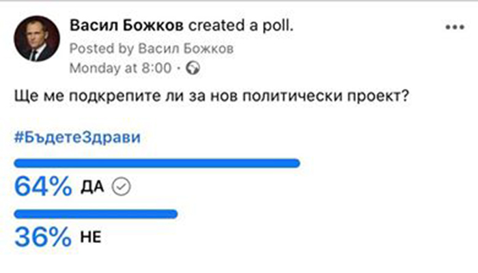Screen dimensions: 478x273
Task: Click the bold author name Васил Божков
Action: (127, 26)
